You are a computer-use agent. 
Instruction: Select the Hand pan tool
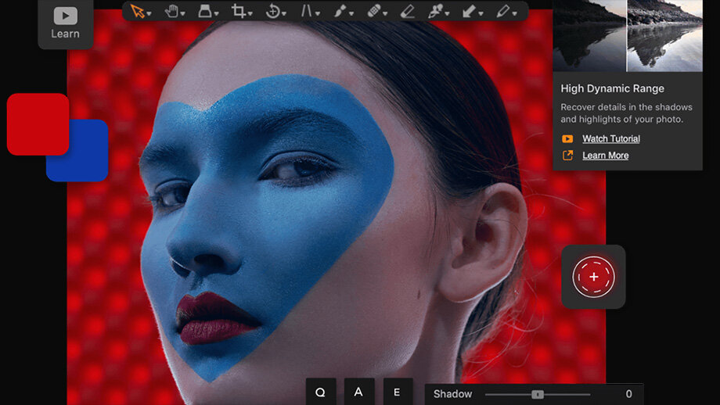pos(171,11)
